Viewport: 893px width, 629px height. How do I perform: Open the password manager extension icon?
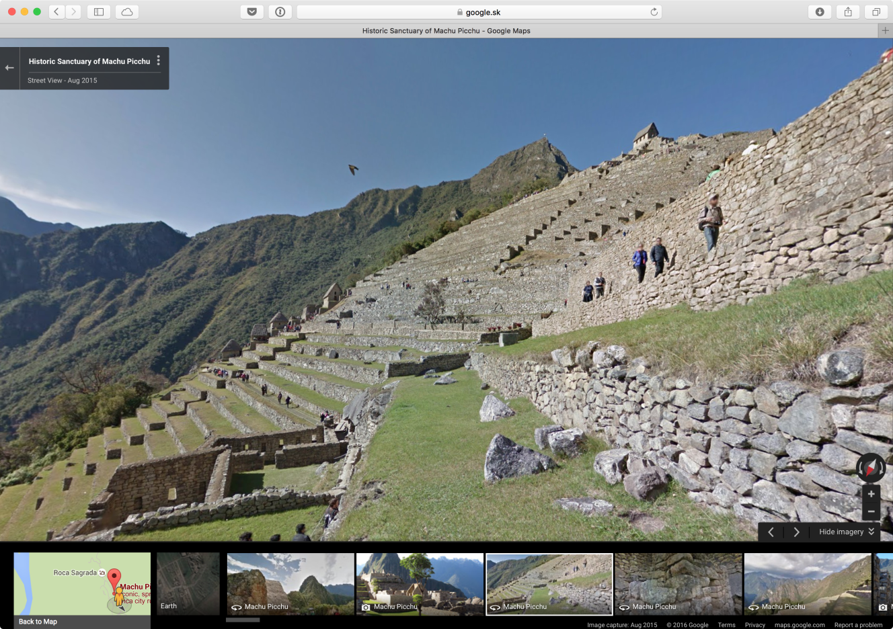[280, 12]
